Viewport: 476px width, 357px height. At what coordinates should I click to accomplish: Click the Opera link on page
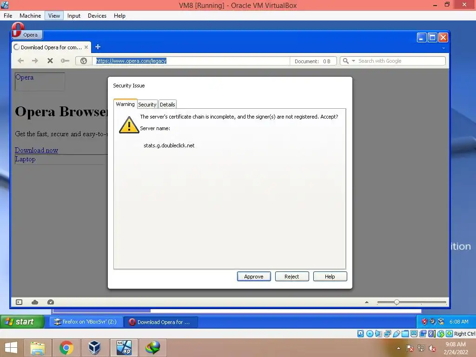pyautogui.click(x=24, y=77)
